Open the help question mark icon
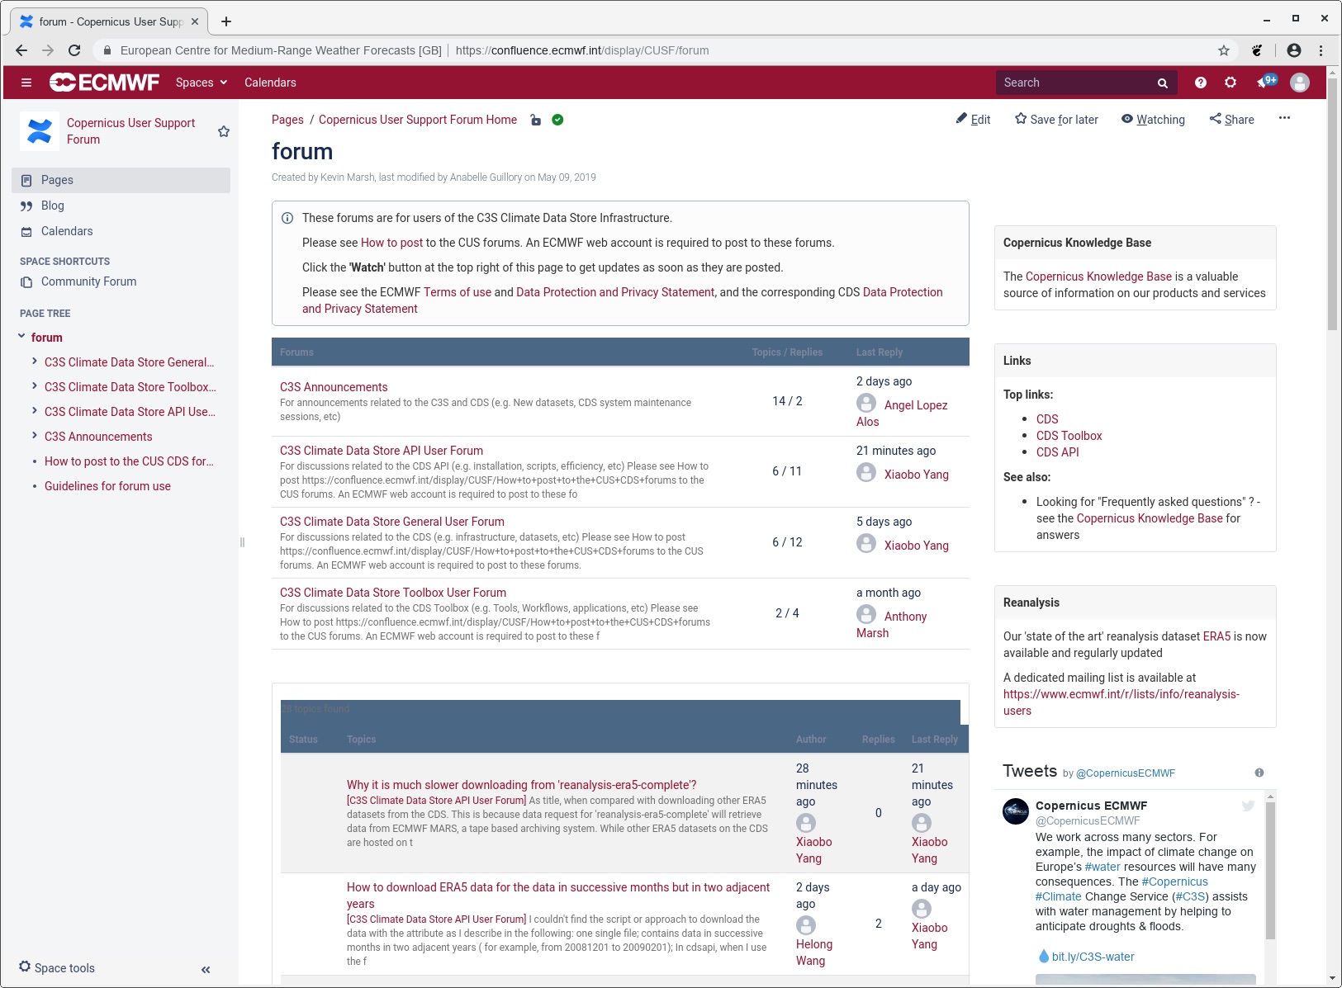 [x=1201, y=83]
